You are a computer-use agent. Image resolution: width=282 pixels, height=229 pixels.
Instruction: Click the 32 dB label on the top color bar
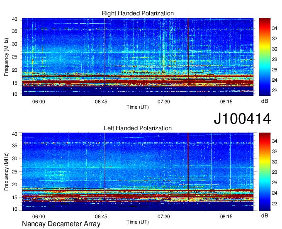click(275, 39)
